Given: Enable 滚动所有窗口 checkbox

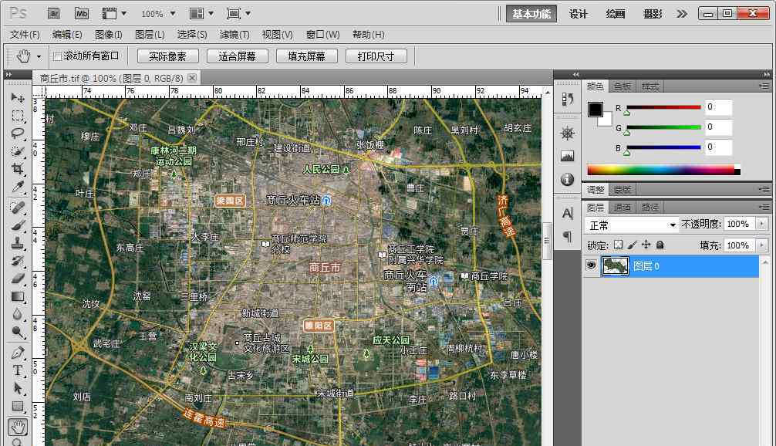Looking at the screenshot, I should (57, 56).
